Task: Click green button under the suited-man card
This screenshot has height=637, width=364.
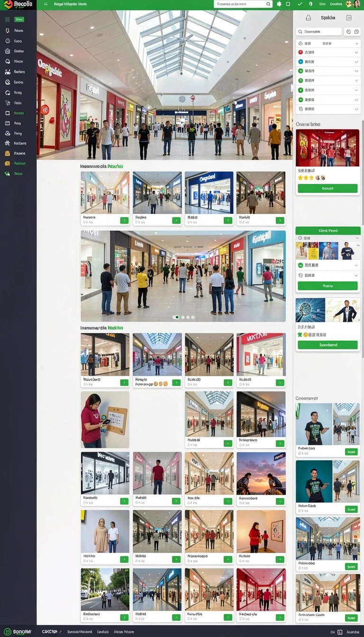Action: pyautogui.click(x=328, y=345)
